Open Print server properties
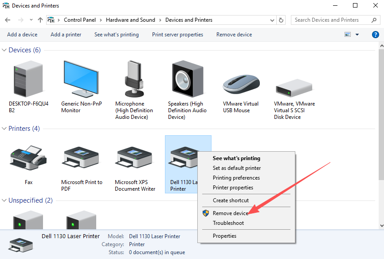 (177, 35)
